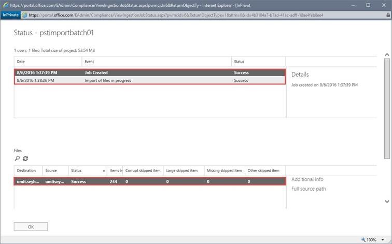The image size is (392, 244).
Task: Click the padlock security icon in address bar
Action: click(388, 15)
